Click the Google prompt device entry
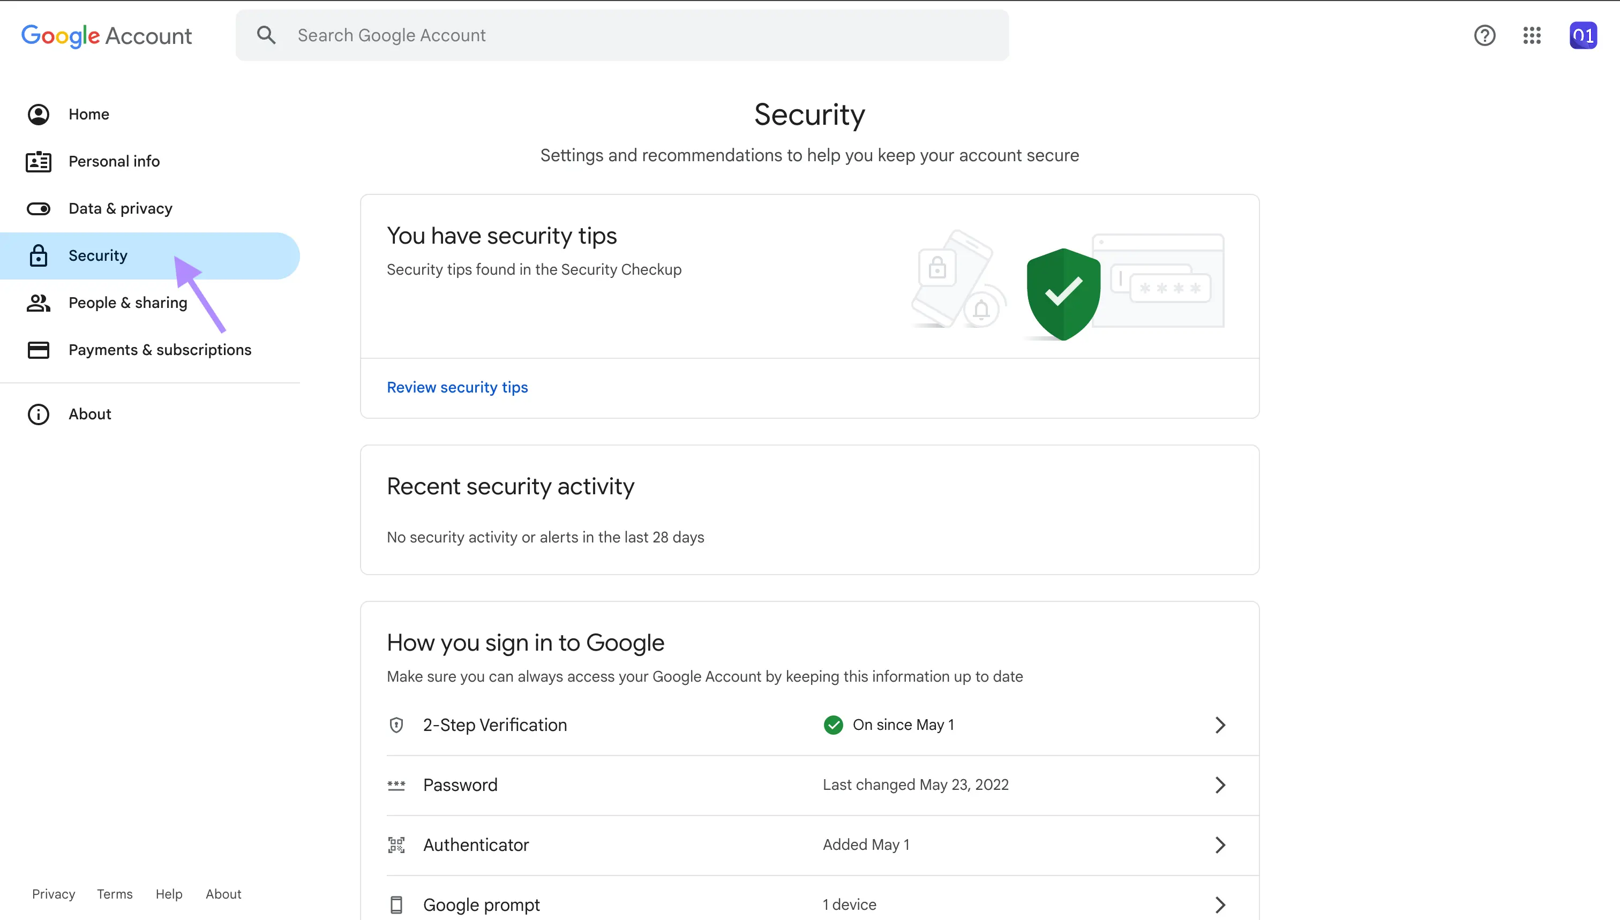The image size is (1620, 920). coord(809,902)
